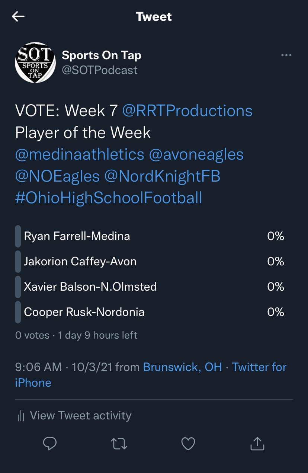This screenshot has height=473, width=308.
Task: Like the tweet with heart icon
Action: tap(188, 443)
